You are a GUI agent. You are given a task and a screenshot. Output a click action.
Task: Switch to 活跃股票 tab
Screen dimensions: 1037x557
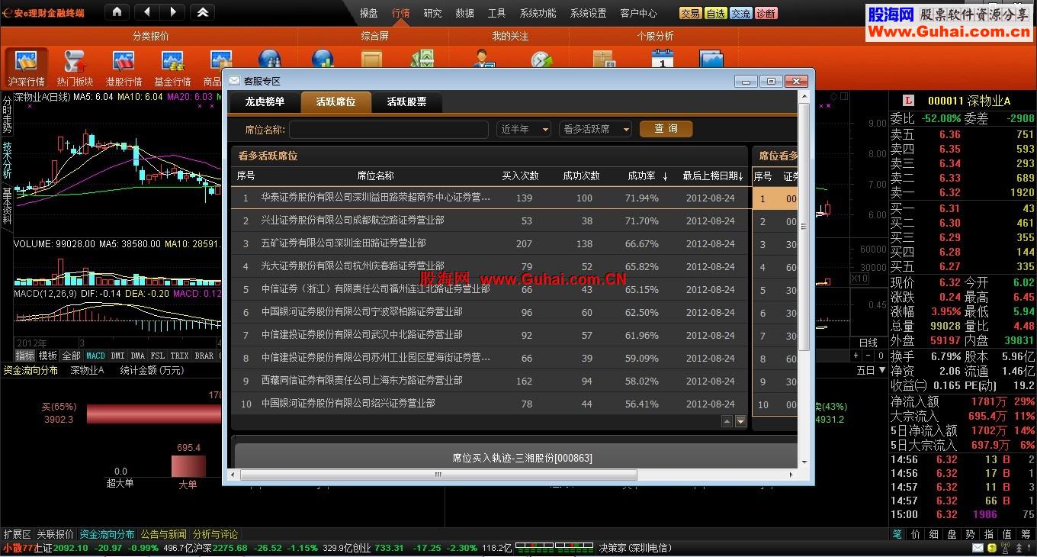pos(406,101)
